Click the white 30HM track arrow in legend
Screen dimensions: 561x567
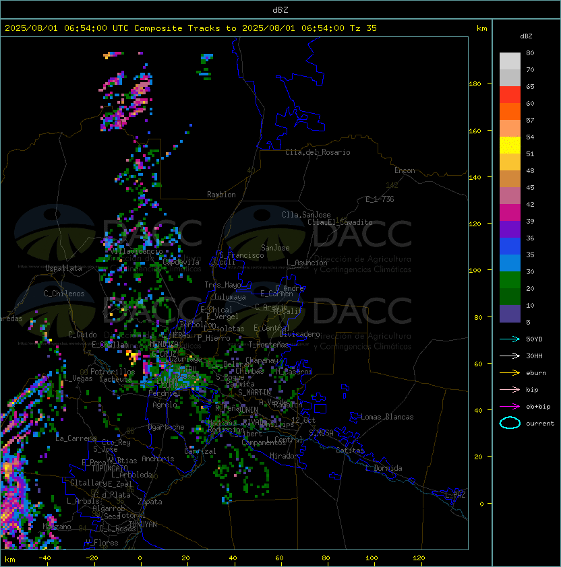pos(510,356)
